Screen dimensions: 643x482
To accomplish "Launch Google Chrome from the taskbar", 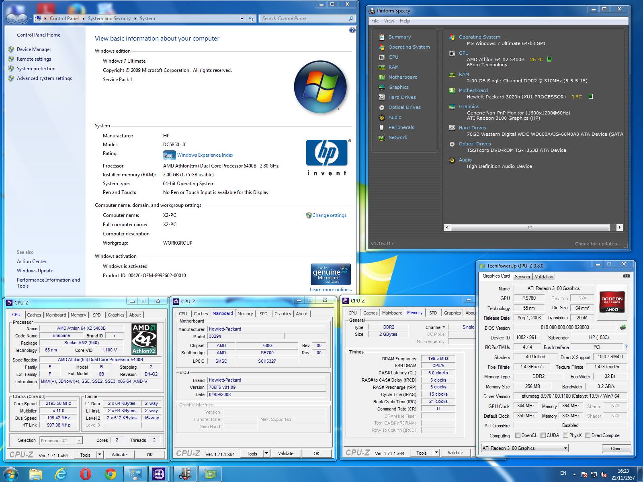I will 111,474.
